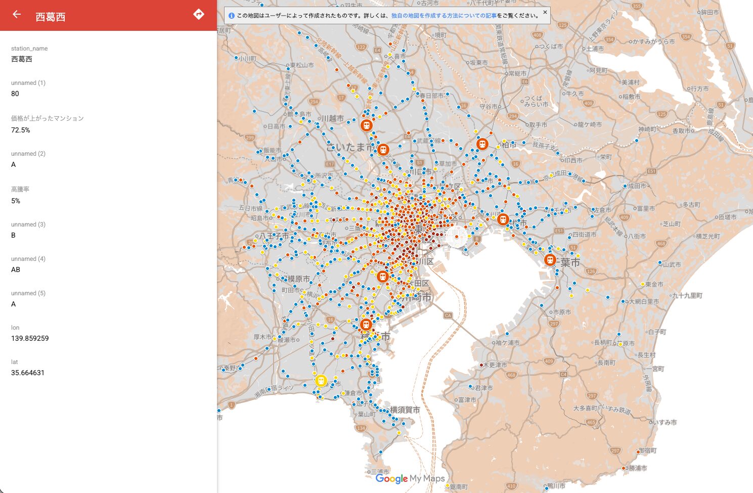Open the Google My Maps logo link

point(410,478)
